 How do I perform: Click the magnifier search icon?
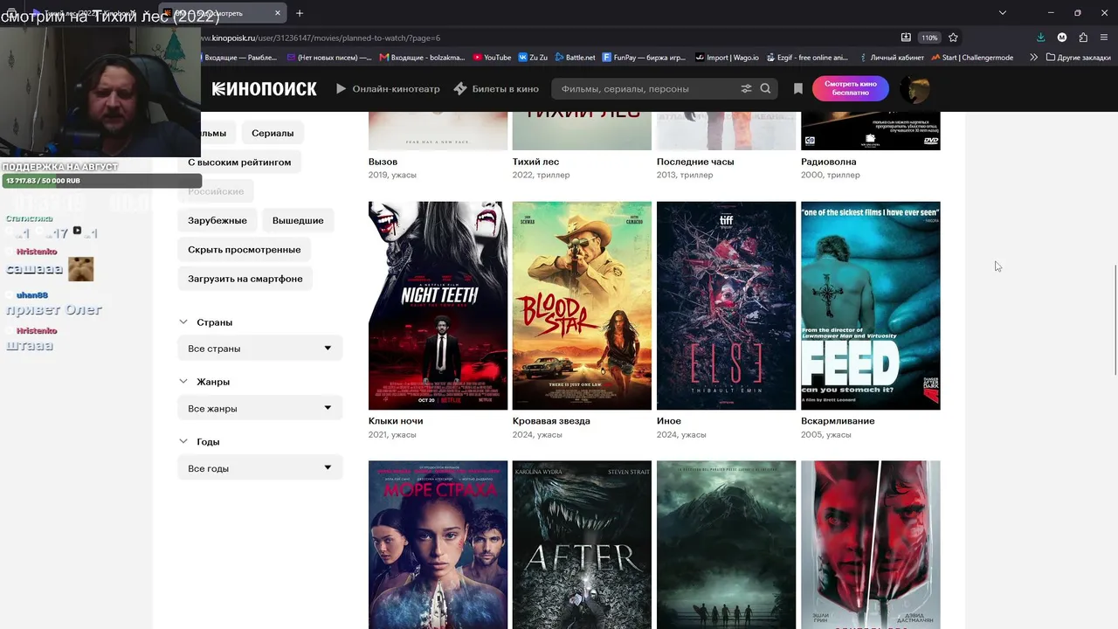click(765, 89)
